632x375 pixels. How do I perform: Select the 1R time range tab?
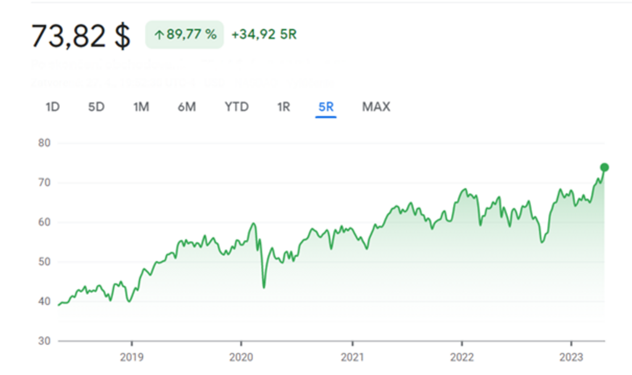[x=283, y=107]
